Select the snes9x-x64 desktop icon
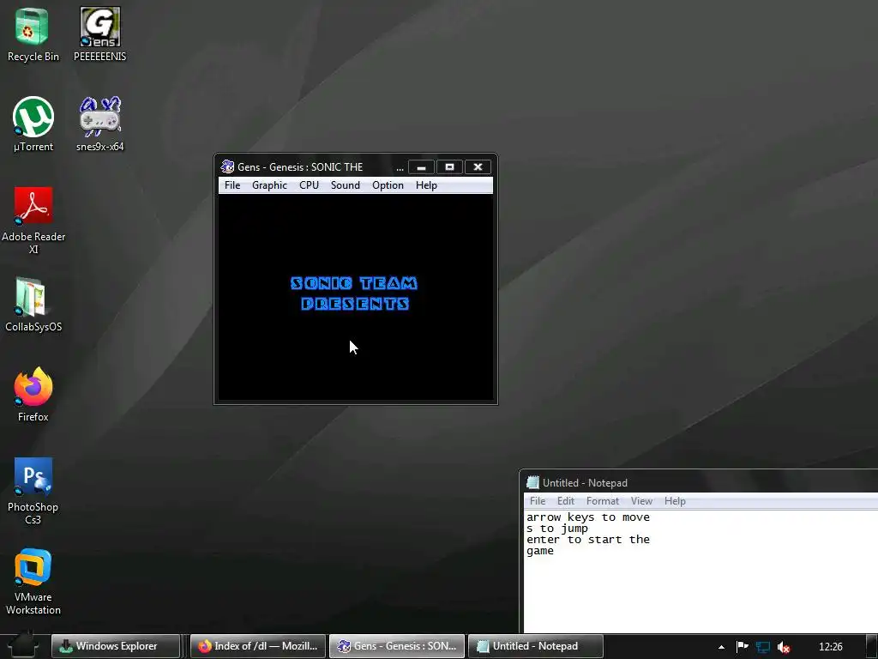The height and width of the screenshot is (659, 878). pyautogui.click(x=99, y=124)
